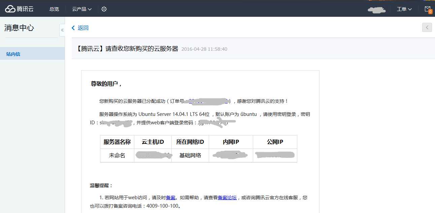Click the 内网IP column header
The image size is (435, 213).
point(231,142)
